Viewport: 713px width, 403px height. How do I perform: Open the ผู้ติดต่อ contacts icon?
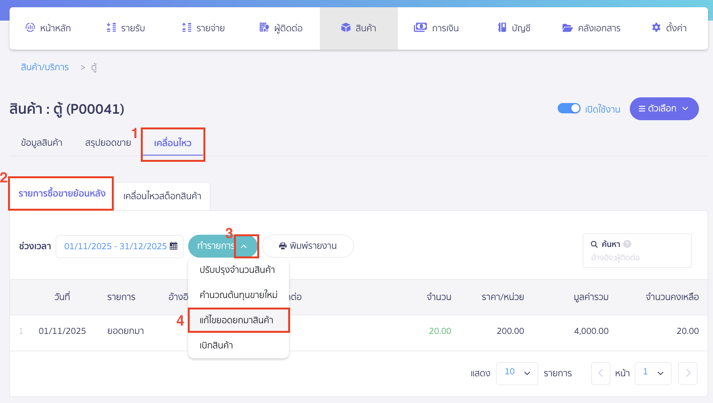(x=263, y=27)
